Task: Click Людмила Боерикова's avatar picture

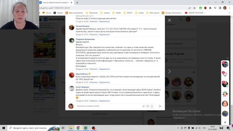Action: pos(72,40)
